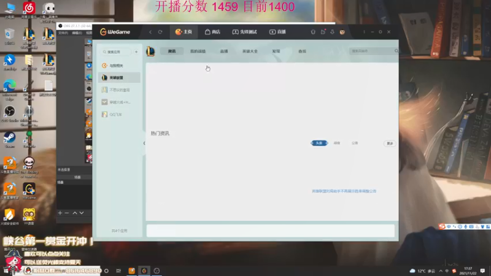
Task: Remove a scene with OBS minus button
Action: pyautogui.click(x=67, y=213)
